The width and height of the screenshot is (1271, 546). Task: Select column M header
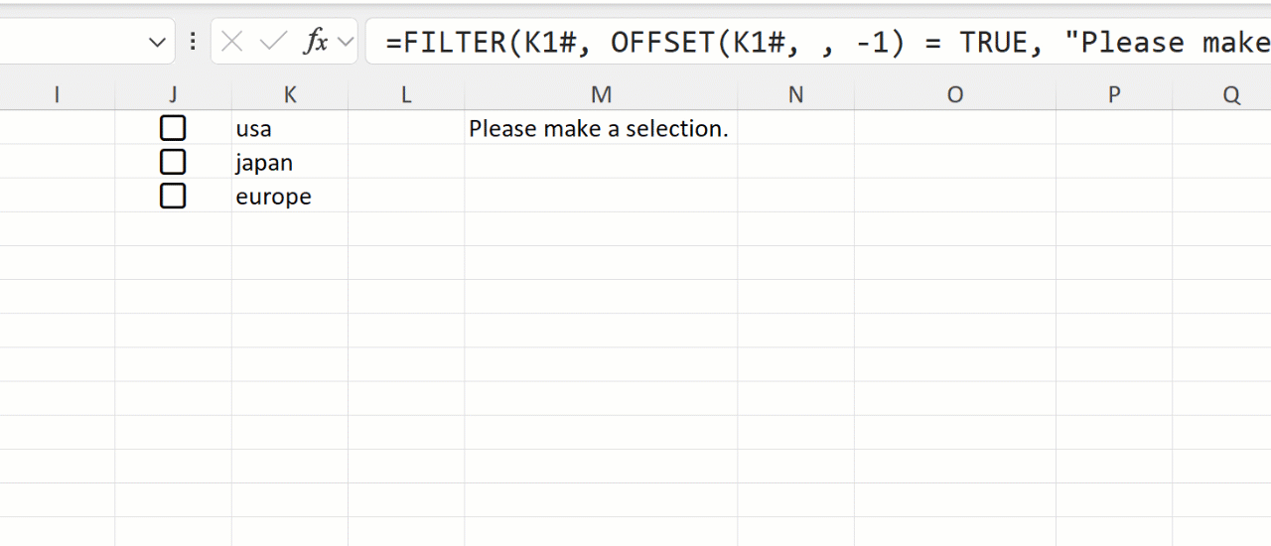coord(601,94)
